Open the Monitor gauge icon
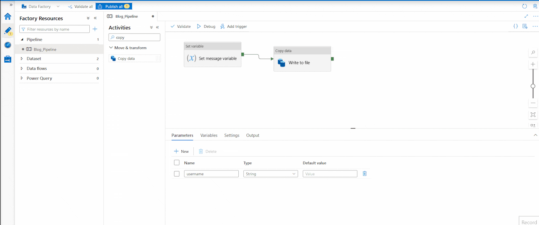The width and height of the screenshot is (539, 225). pos(8,45)
